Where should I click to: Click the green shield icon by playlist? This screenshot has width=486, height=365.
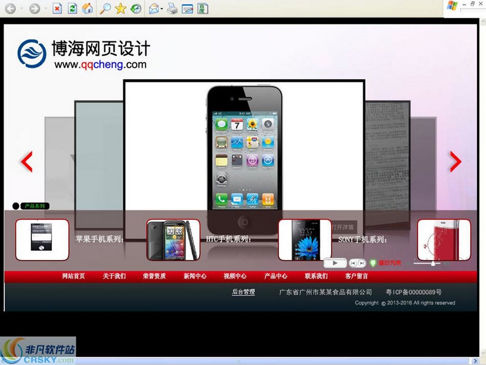[x=373, y=263]
